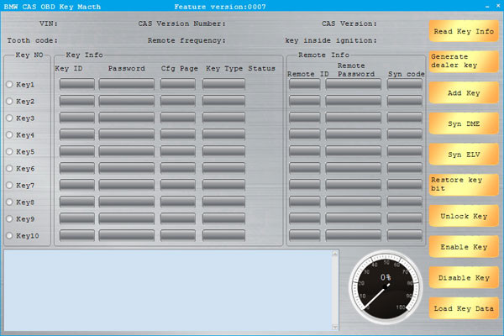Close the BMW CAS OBD window
This screenshot has height=336, width=504.
(x=498, y=6)
